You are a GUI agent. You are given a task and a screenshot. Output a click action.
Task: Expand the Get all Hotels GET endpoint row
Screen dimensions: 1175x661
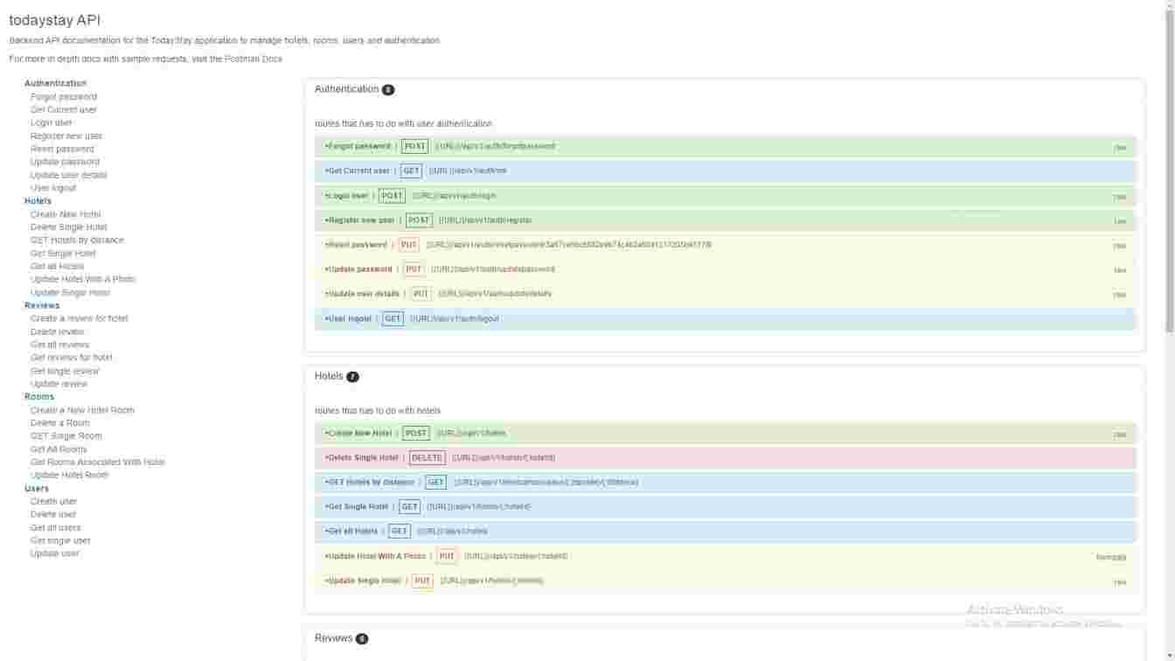[725, 531]
